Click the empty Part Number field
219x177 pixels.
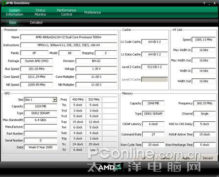tap(41, 133)
